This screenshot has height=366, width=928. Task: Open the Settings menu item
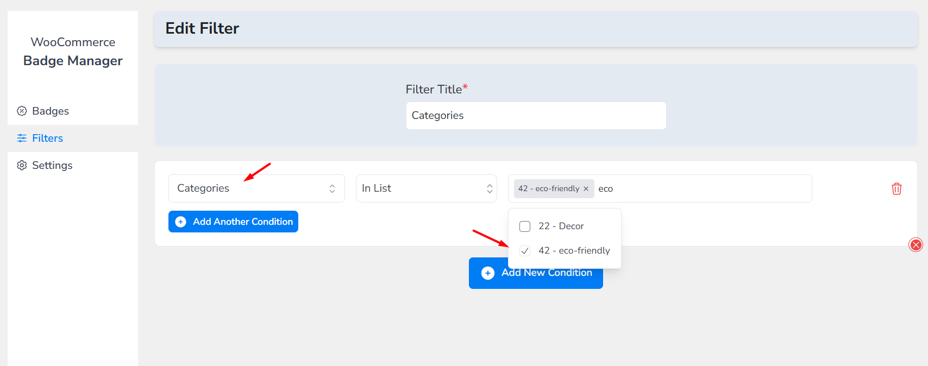[52, 166]
